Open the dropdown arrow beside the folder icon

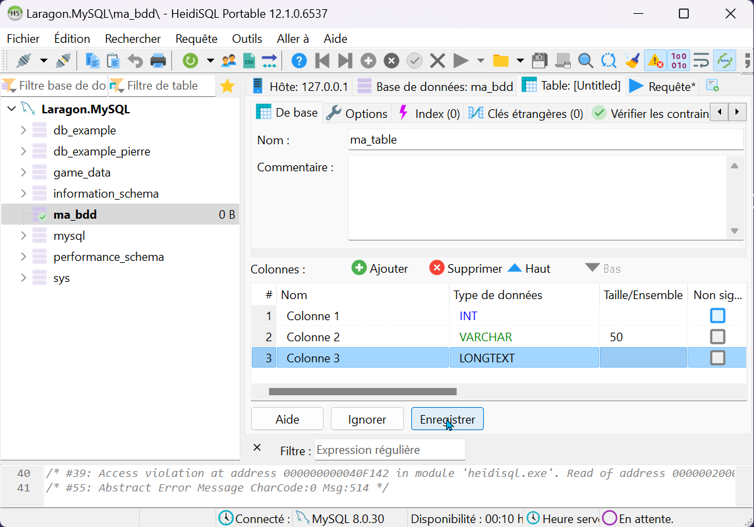click(520, 61)
